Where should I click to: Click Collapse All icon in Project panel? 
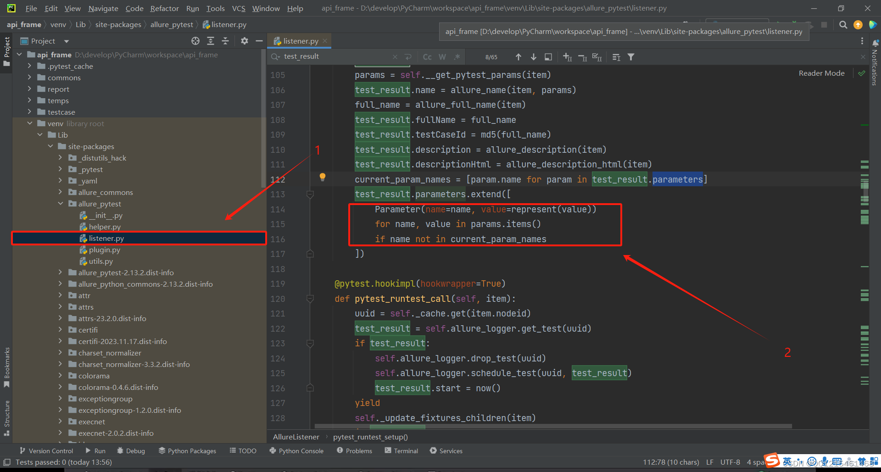coord(225,41)
